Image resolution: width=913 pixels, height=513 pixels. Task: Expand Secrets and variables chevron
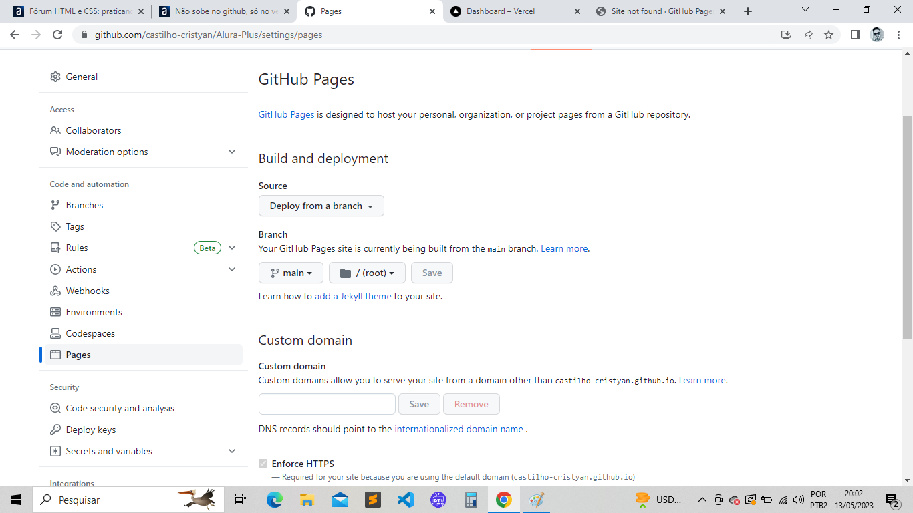232,451
